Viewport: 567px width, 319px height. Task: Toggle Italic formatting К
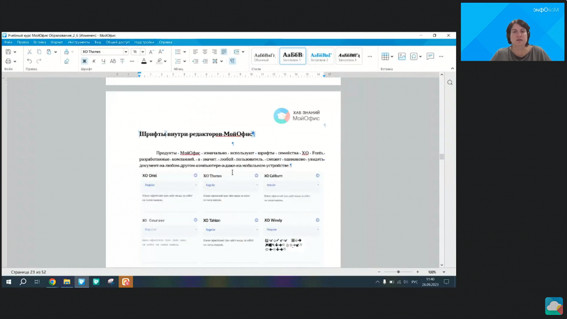click(x=94, y=61)
